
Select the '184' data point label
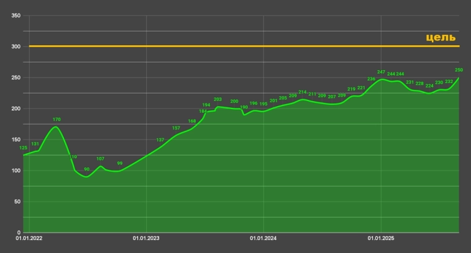click(x=203, y=111)
